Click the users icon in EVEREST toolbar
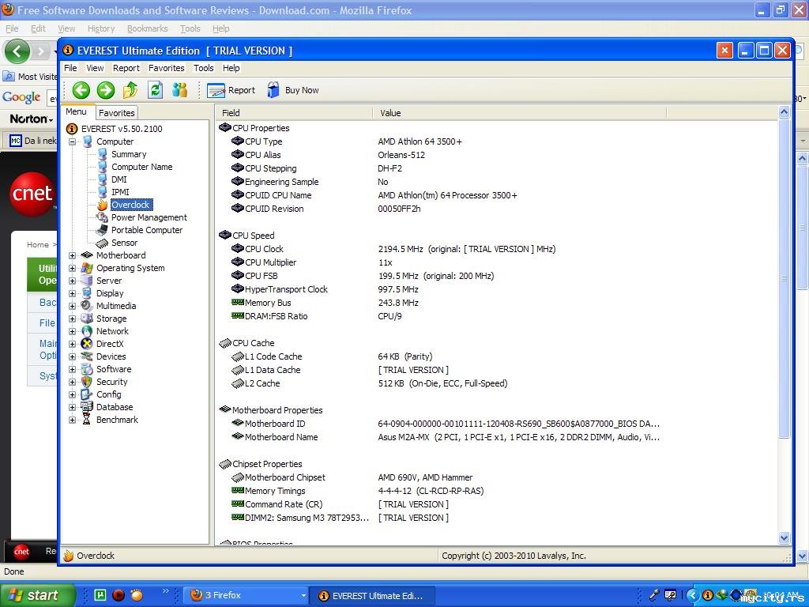Screen dimensions: 809x607 [x=180, y=90]
